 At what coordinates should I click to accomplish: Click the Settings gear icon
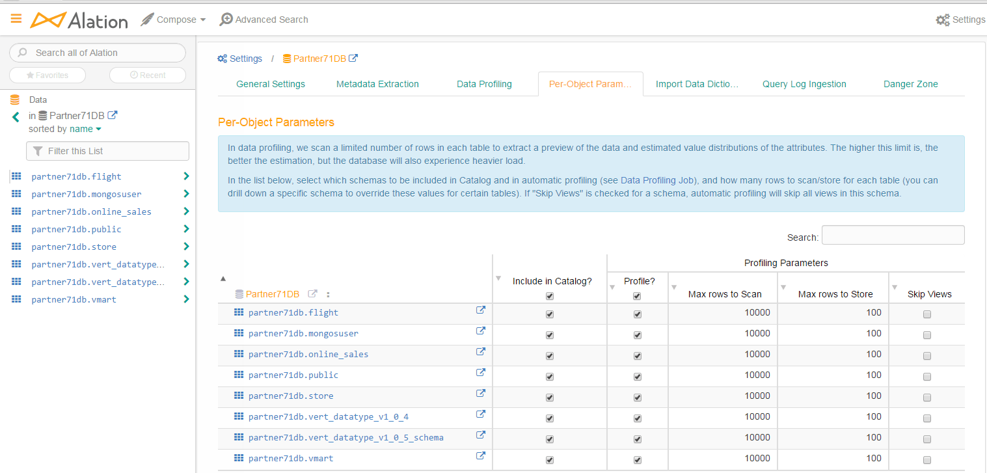coord(942,20)
